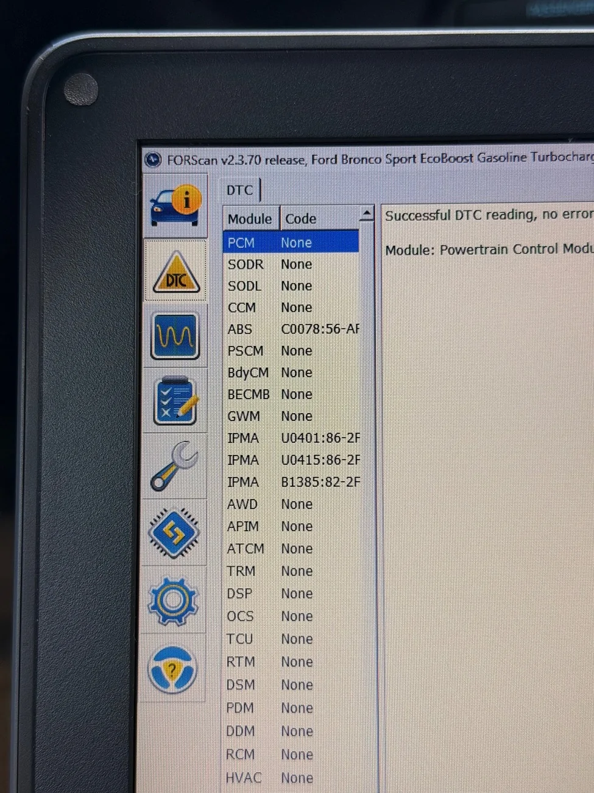594x793 pixels.
Task: Select IPMA row with code U0401
Action: [291, 438]
